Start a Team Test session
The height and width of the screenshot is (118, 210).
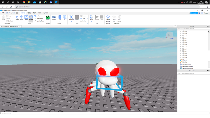click(114, 18)
